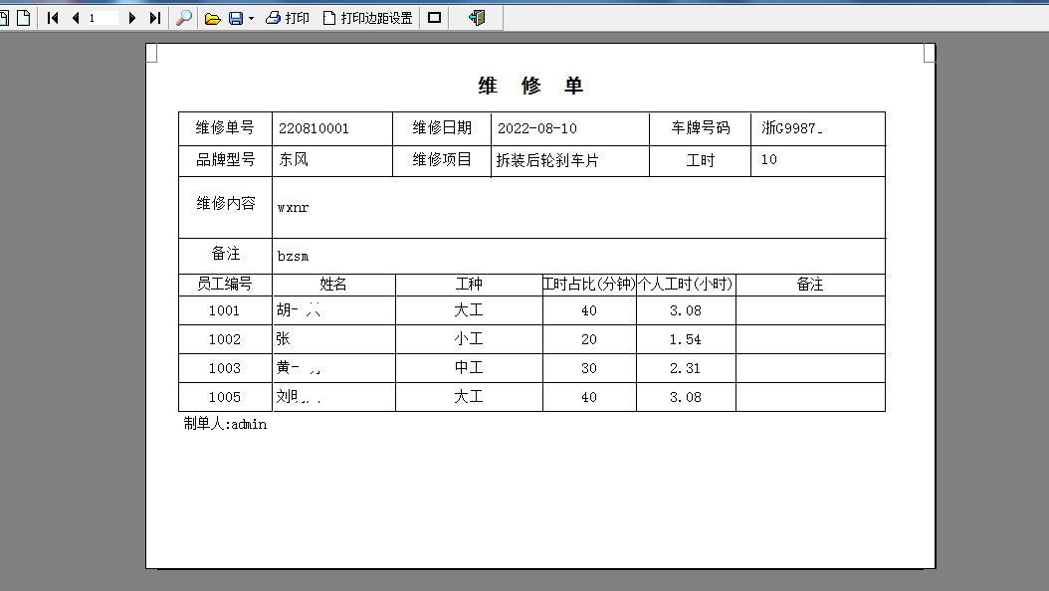Click employee number 1002
This screenshot has width=1049, height=591.
224,339
